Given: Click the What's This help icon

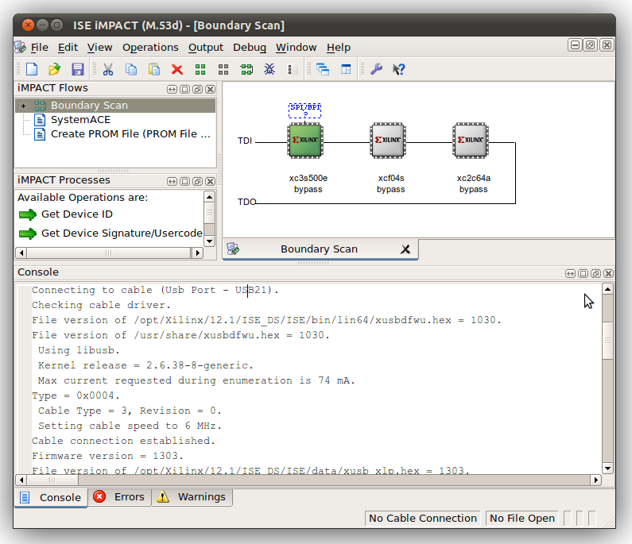Looking at the screenshot, I should point(398,69).
